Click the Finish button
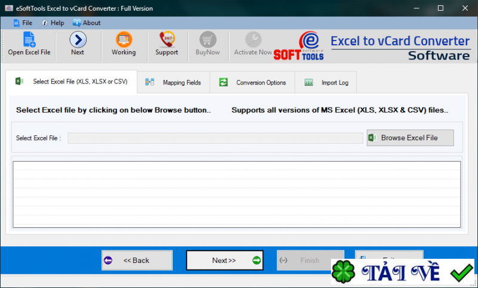 [x=310, y=261]
